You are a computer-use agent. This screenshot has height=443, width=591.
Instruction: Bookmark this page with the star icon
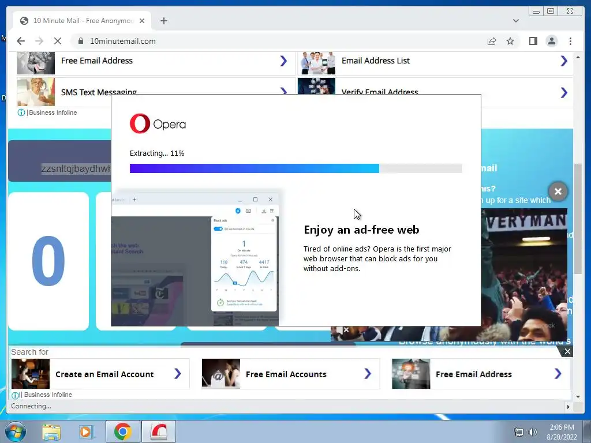click(x=510, y=41)
